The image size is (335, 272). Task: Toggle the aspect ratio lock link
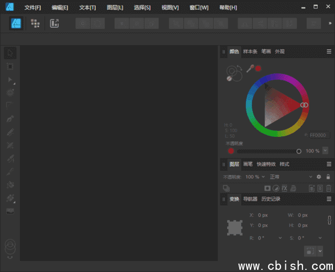(x=329, y=220)
